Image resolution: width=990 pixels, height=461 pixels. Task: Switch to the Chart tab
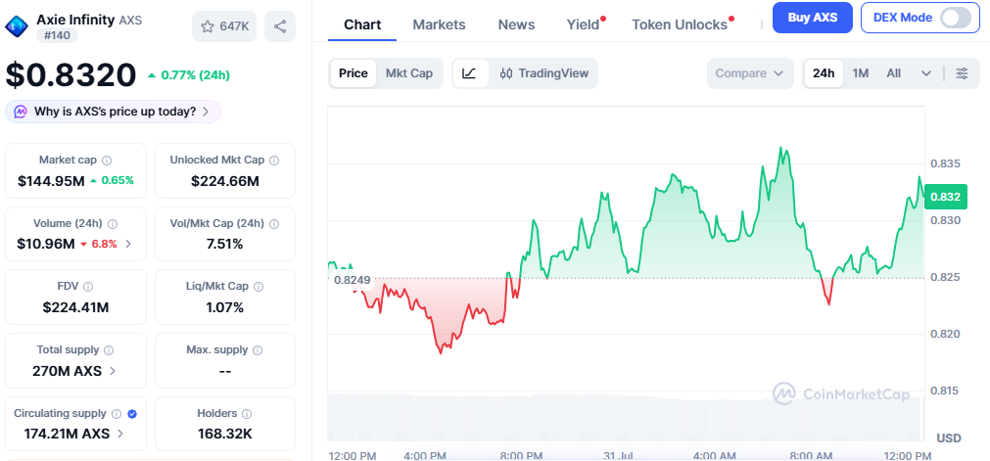[362, 24]
